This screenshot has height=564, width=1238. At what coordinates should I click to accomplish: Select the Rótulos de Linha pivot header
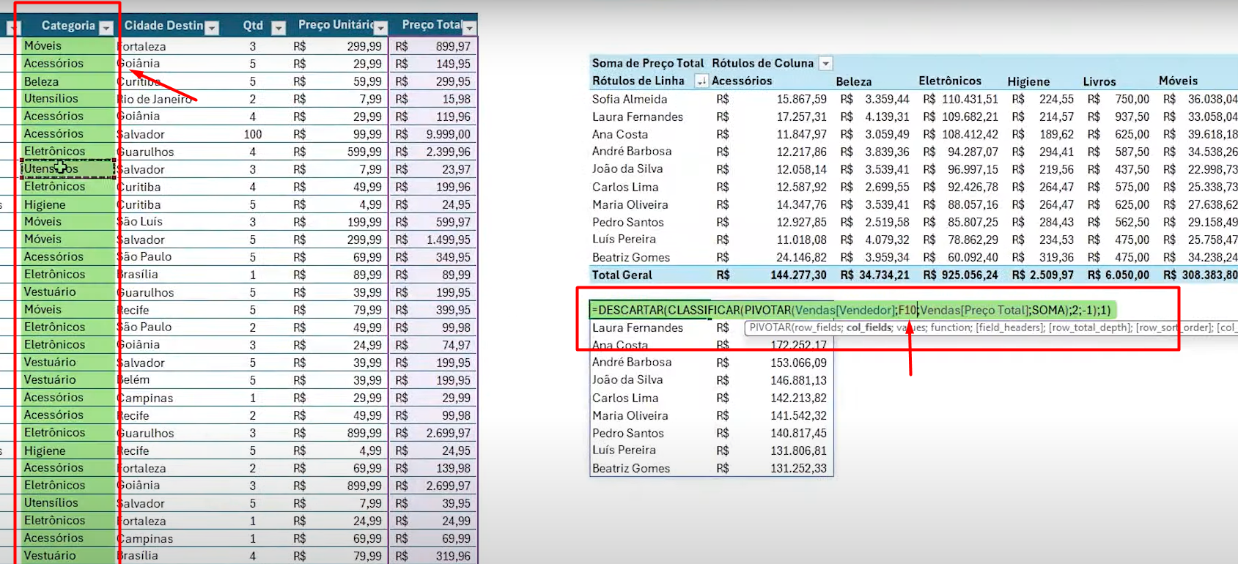coord(638,81)
